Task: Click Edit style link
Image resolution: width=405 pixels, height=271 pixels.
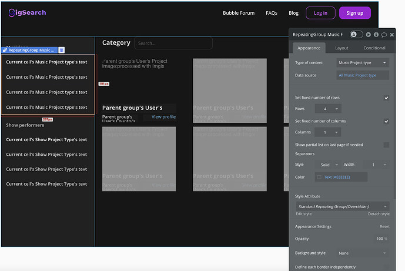Action: tap(303, 214)
